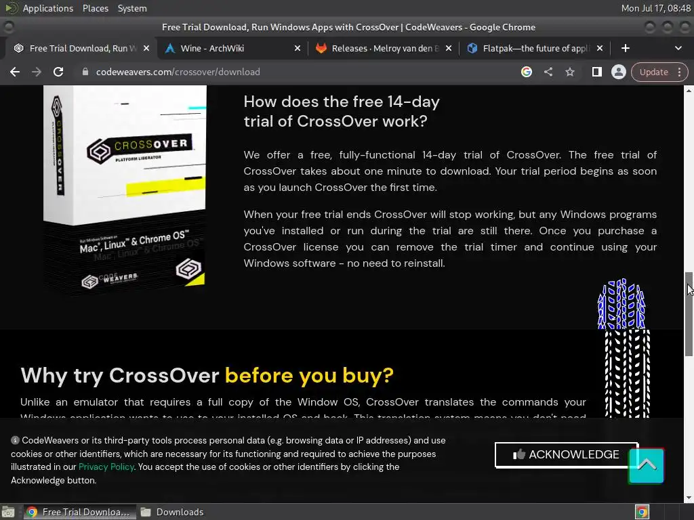Toggle the browser side panel

tap(597, 72)
